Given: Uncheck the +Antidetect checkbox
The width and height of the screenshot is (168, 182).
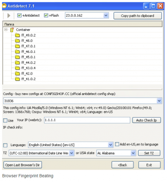Looking at the screenshot, I should 19,16.
